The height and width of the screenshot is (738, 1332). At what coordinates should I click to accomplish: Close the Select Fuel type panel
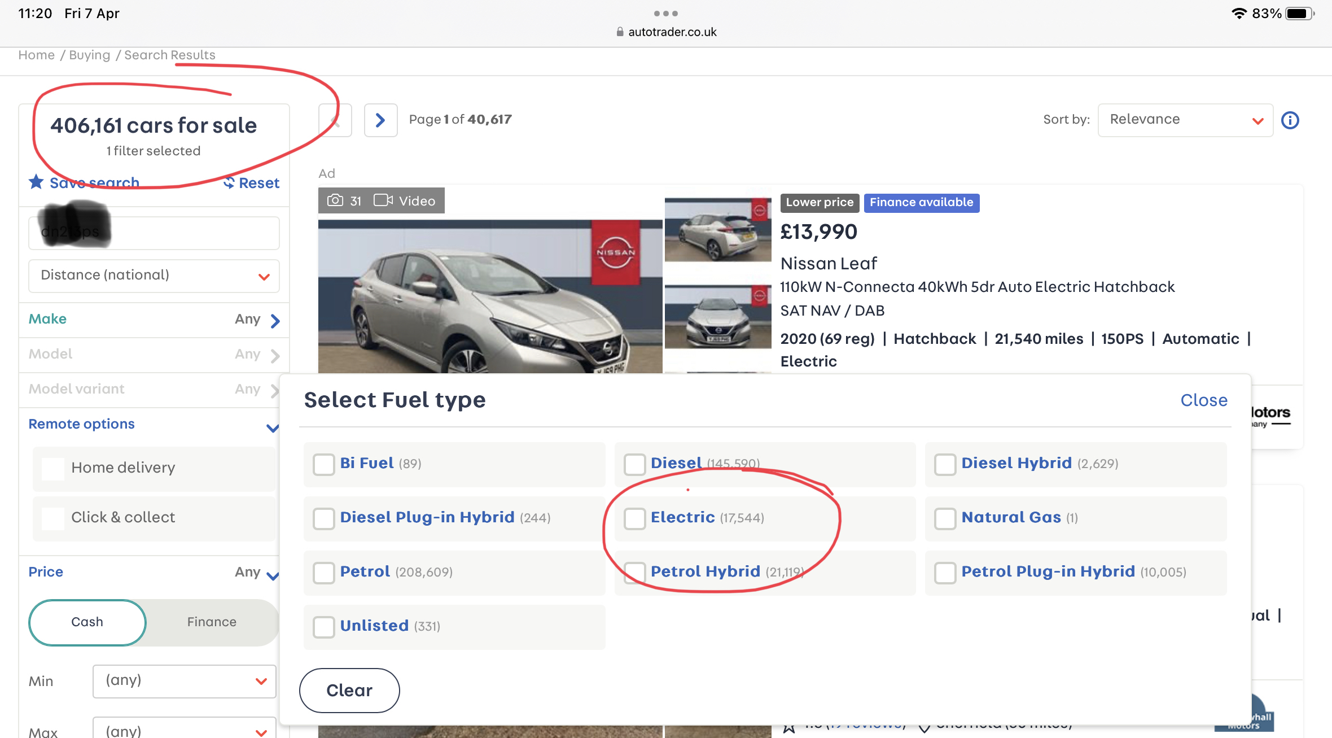tap(1204, 400)
